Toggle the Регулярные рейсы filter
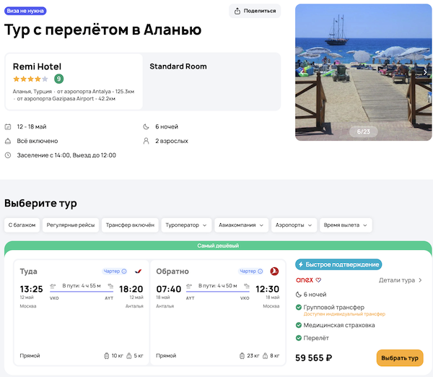Viewport: 433px width, 377px height. [x=70, y=225]
